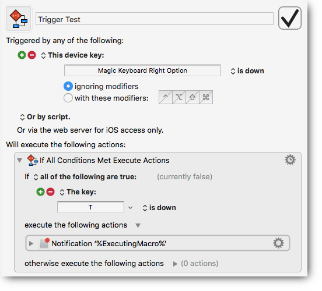The width and height of the screenshot is (322, 291).
Task: Add a new trigger with green plus
Action: [22, 55]
